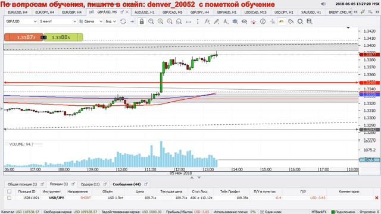Check the USD/JPY position row checkbox
Viewport: 381px width, 214px height.
[10, 198]
